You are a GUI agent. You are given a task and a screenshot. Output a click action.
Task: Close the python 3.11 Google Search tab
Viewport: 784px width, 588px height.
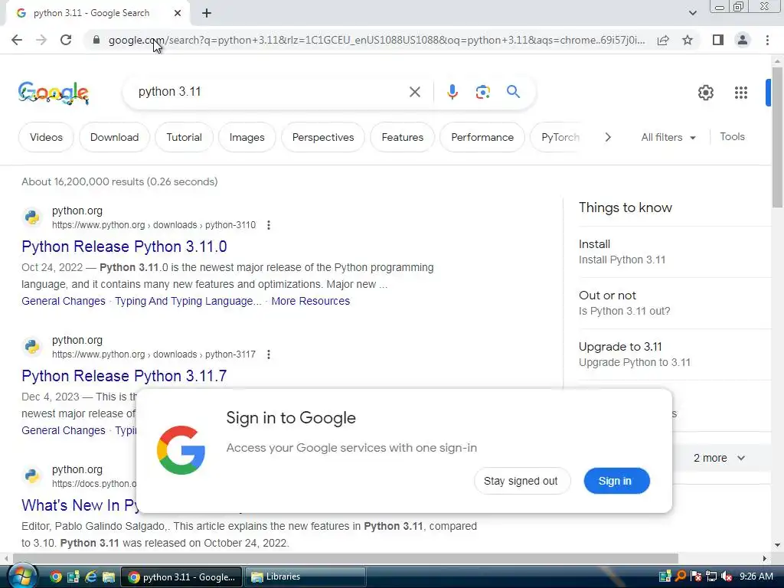click(178, 13)
